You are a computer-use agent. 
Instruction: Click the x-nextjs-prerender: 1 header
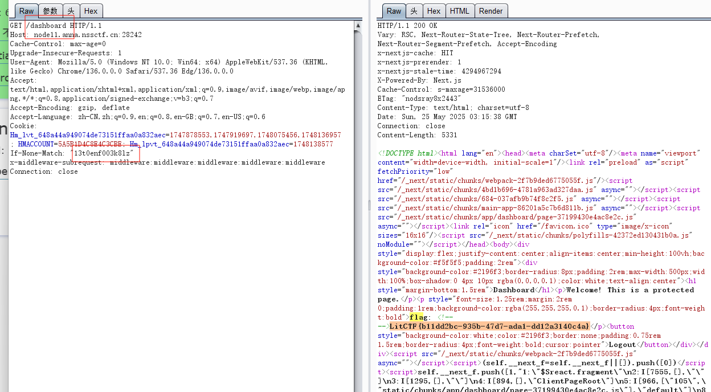click(419, 62)
